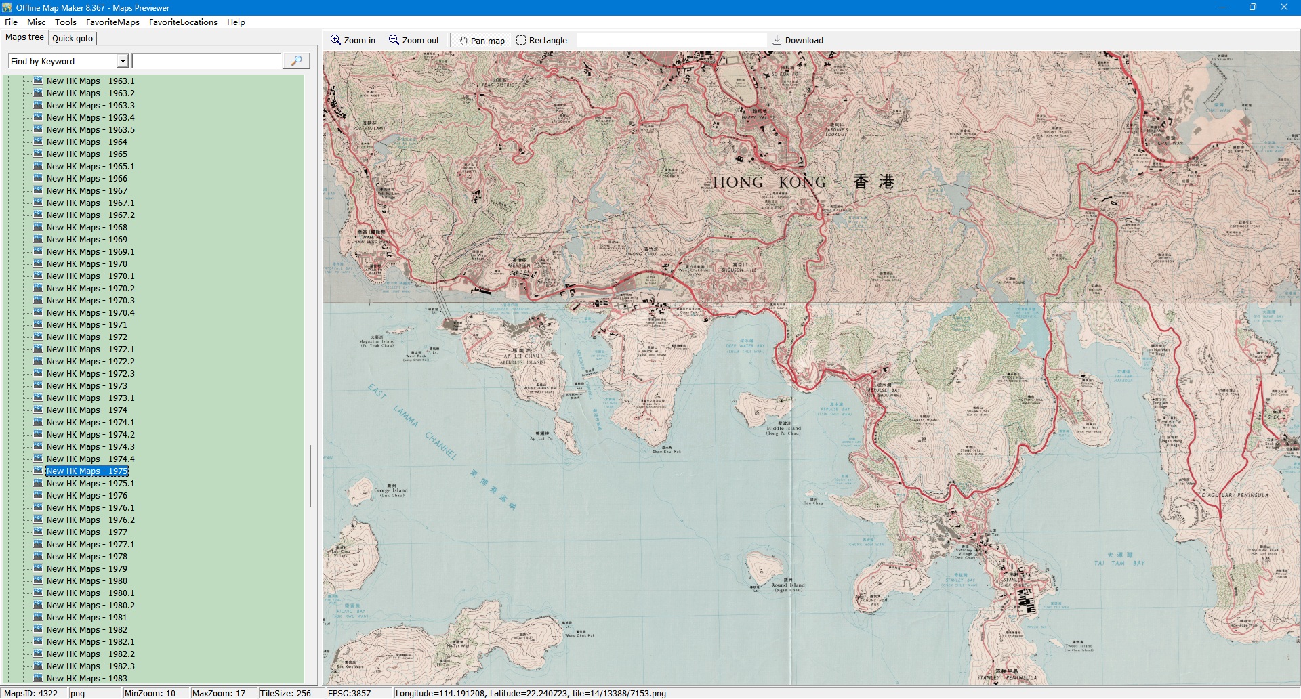Select New HK Maps - 1963.5 entry
This screenshot has height=699, width=1301.
(90, 130)
